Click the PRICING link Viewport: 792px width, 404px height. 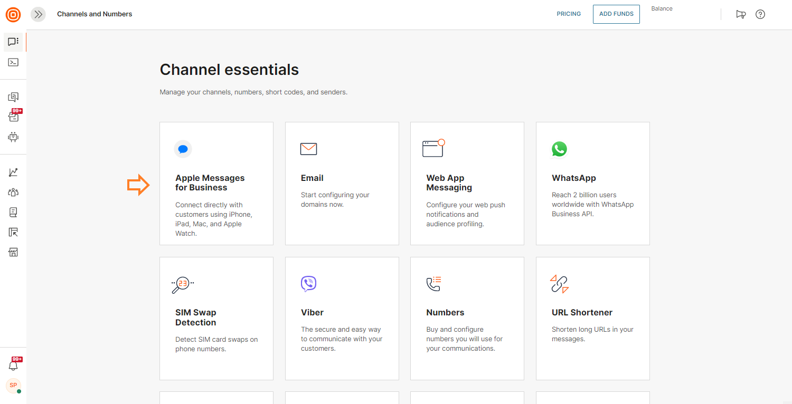(x=569, y=14)
